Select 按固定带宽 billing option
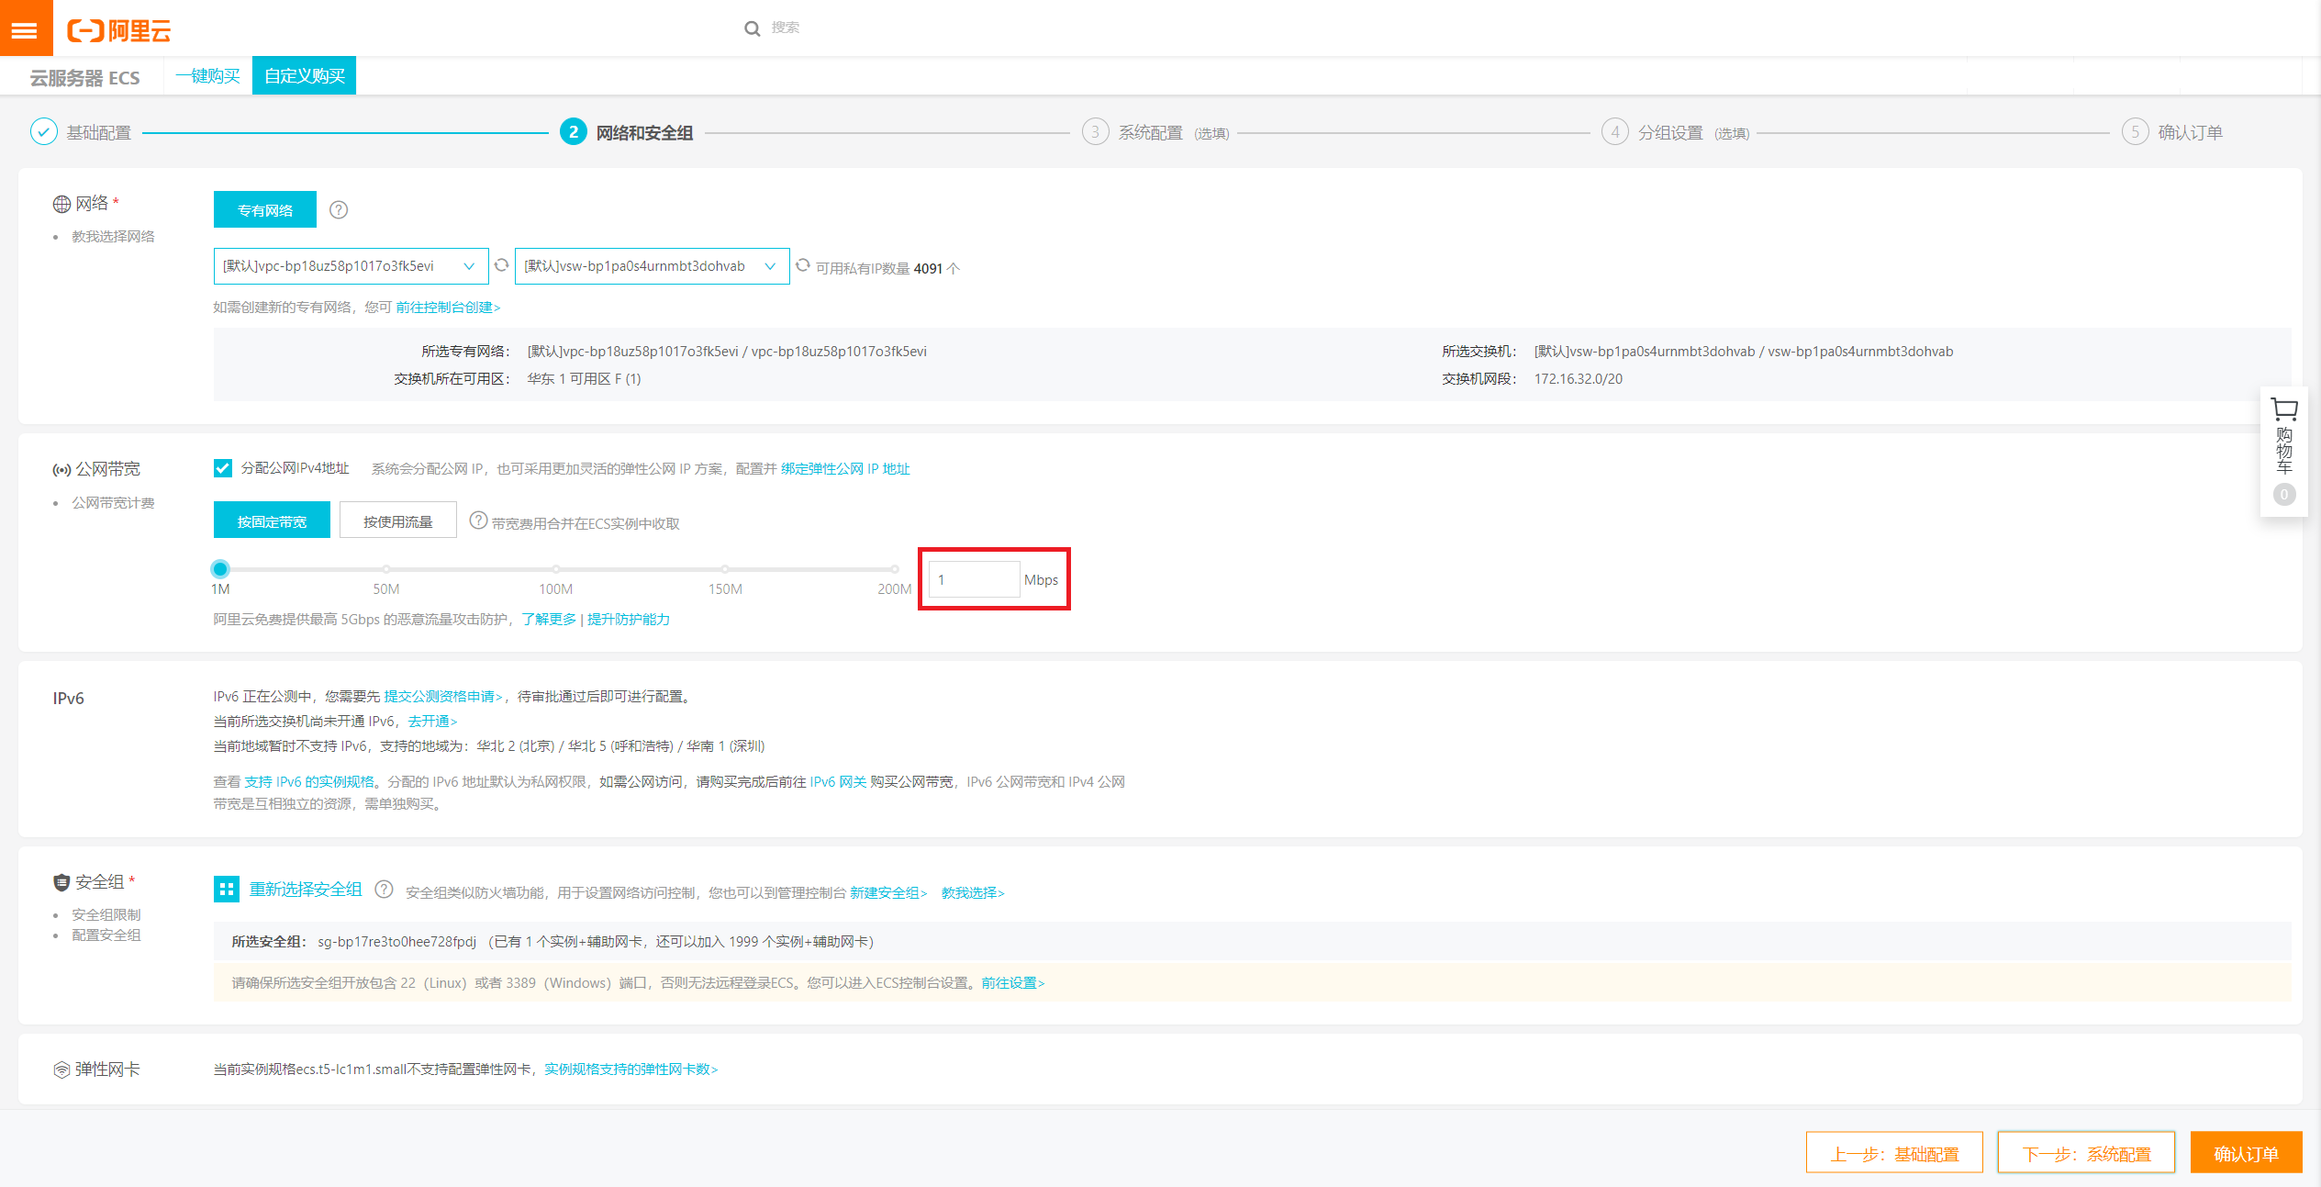 [x=272, y=521]
